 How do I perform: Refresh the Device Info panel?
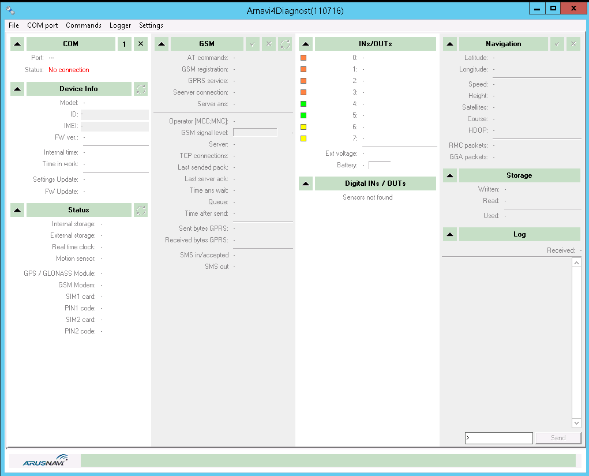coord(141,89)
